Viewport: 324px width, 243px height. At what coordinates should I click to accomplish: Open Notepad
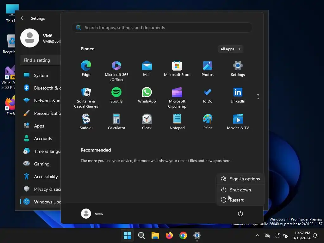(177, 122)
